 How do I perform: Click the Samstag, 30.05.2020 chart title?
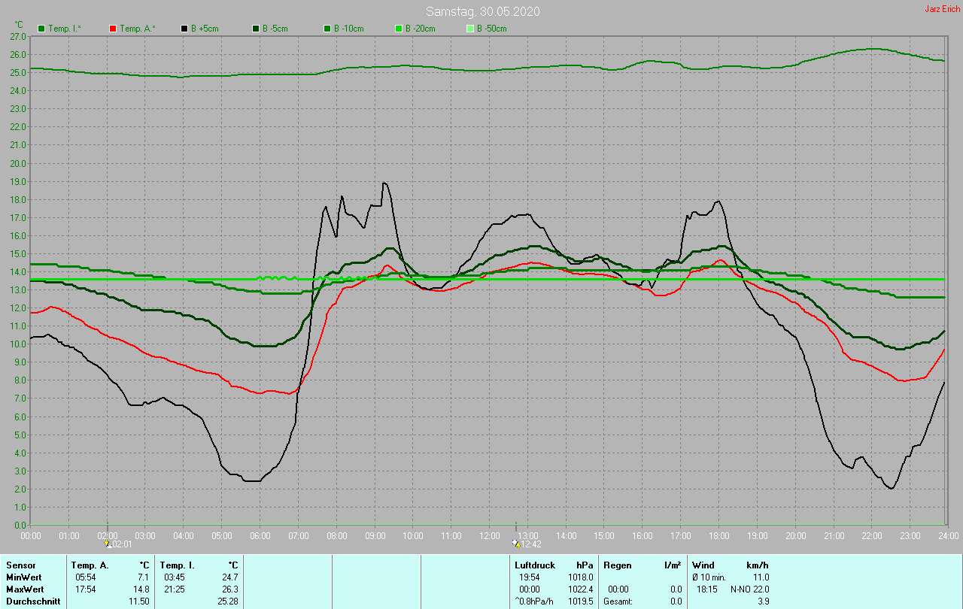(x=482, y=11)
